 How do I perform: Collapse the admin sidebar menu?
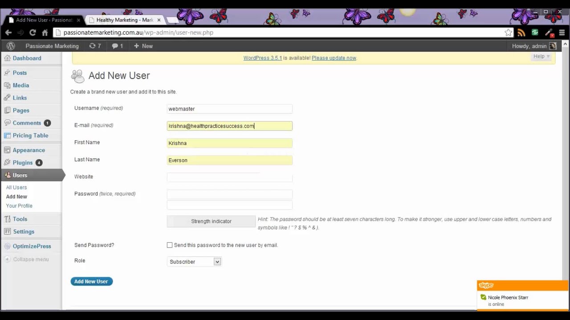pyautogui.click(x=26, y=259)
